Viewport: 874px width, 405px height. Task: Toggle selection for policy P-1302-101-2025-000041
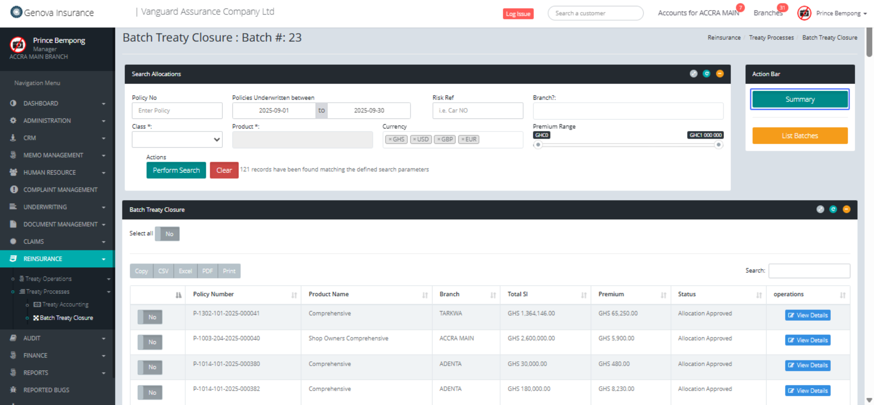tap(150, 317)
